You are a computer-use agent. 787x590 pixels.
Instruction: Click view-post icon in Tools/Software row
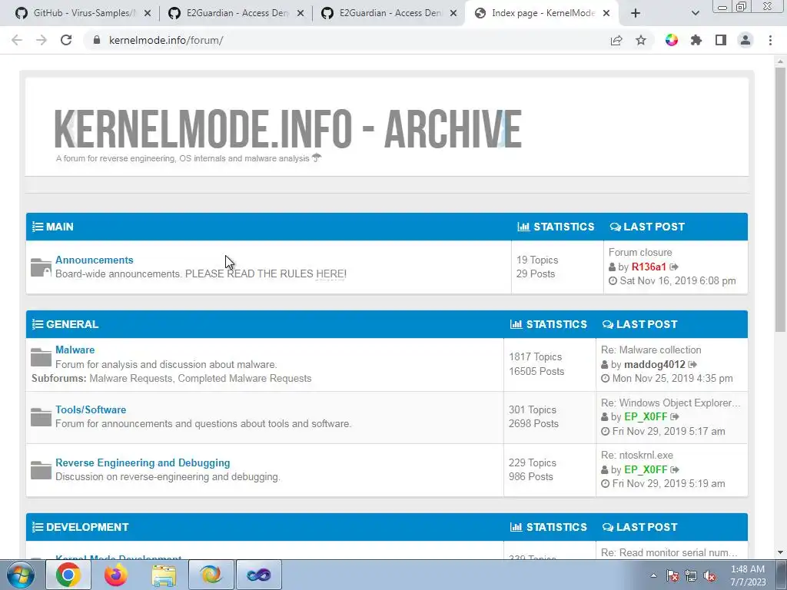pyautogui.click(x=675, y=417)
